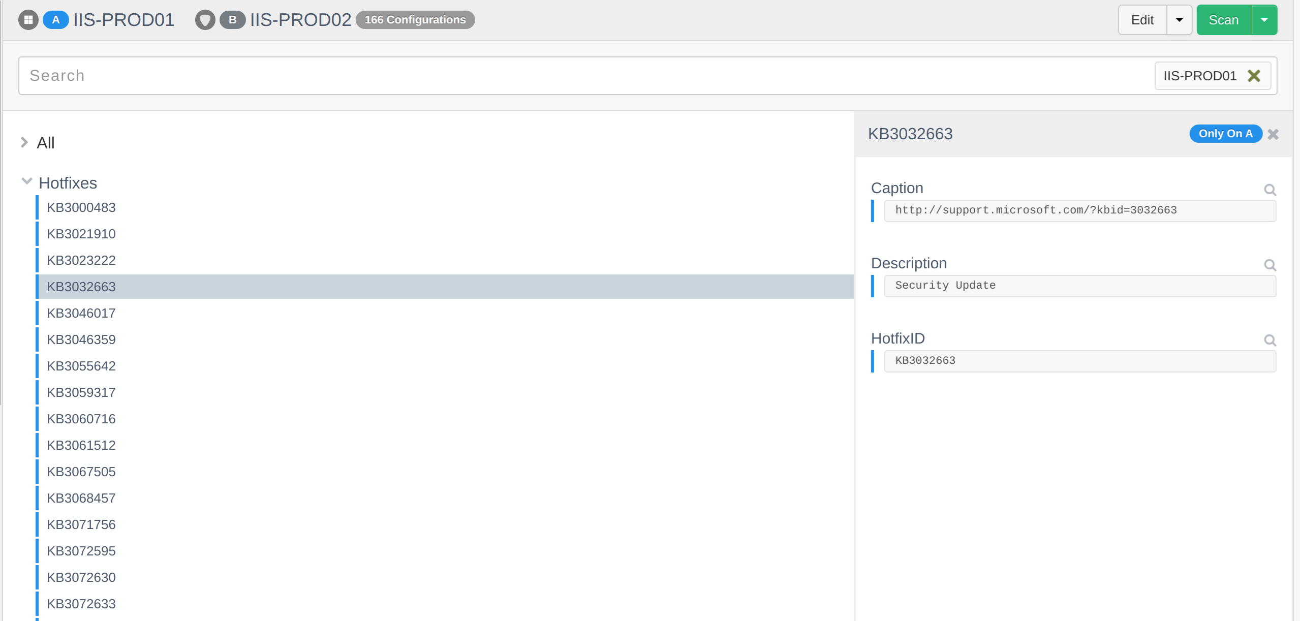Image resolution: width=1300 pixels, height=621 pixels.
Task: Click the KB3032663 panel heading
Action: [910, 134]
